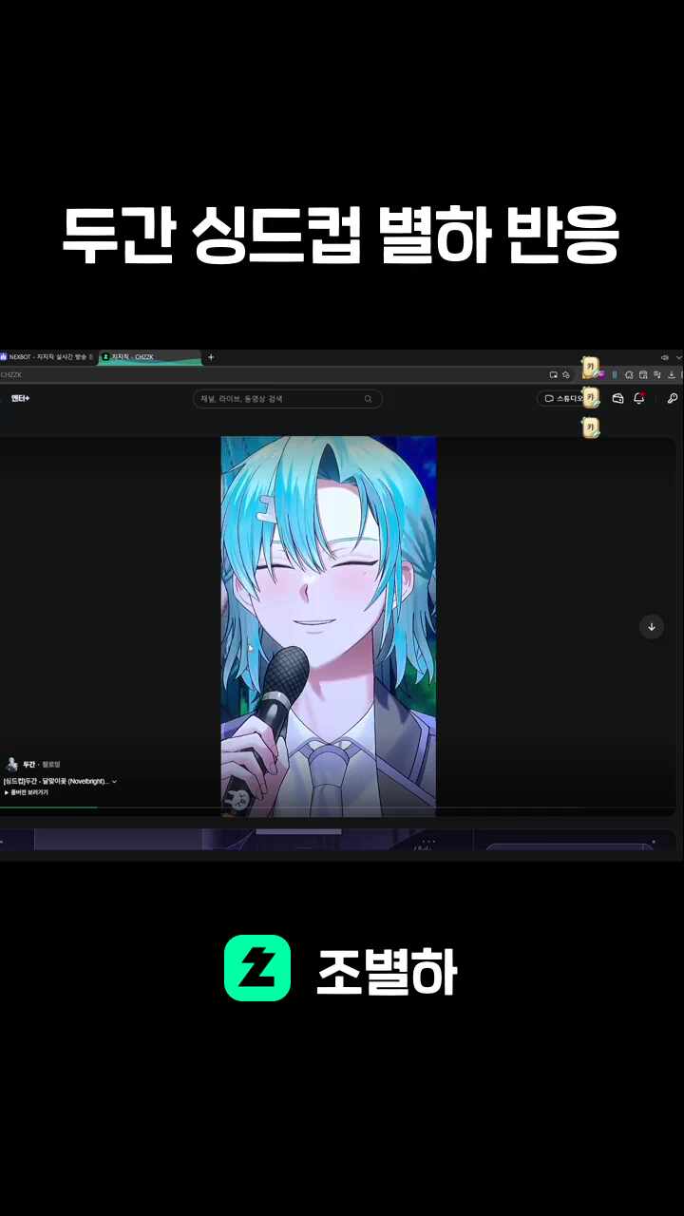Click the 조별하 channel name text

pos(387,973)
